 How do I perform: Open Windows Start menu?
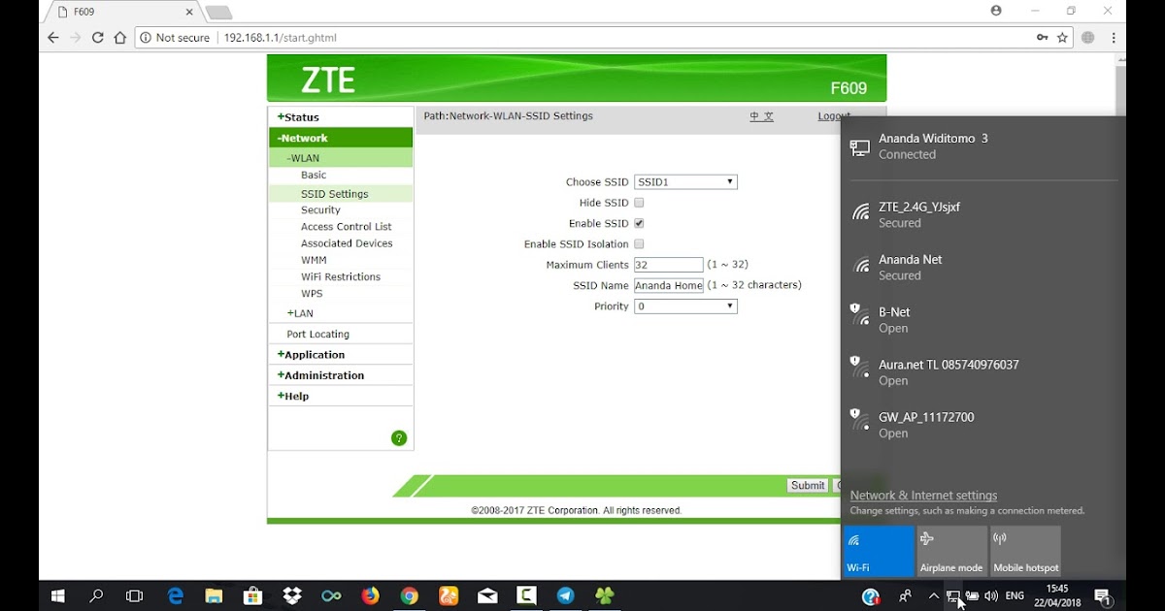(x=57, y=596)
